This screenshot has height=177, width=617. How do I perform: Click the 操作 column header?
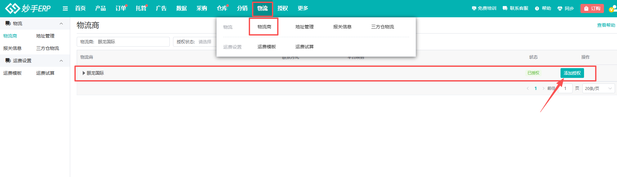point(586,57)
